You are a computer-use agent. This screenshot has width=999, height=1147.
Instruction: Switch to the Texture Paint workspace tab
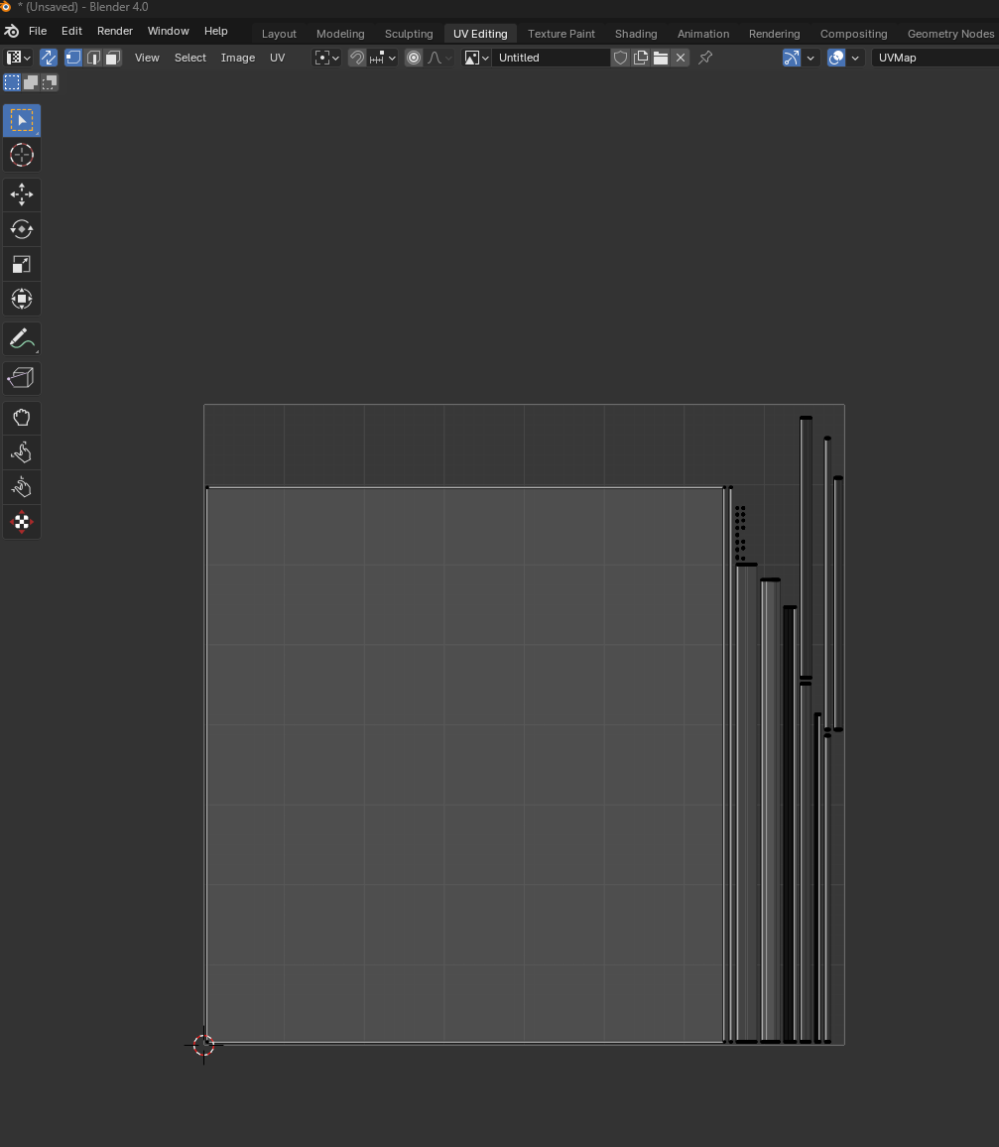click(561, 34)
